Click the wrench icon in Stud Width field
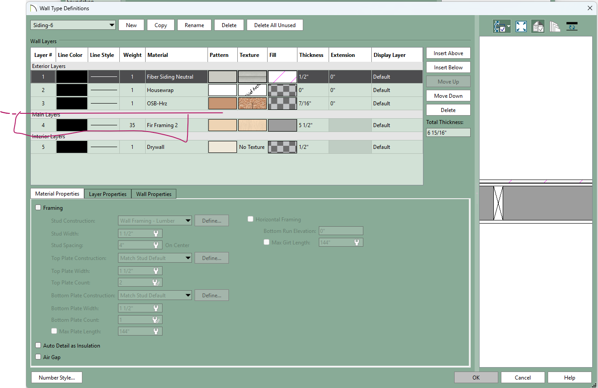This screenshot has height=388, width=598. tap(156, 233)
